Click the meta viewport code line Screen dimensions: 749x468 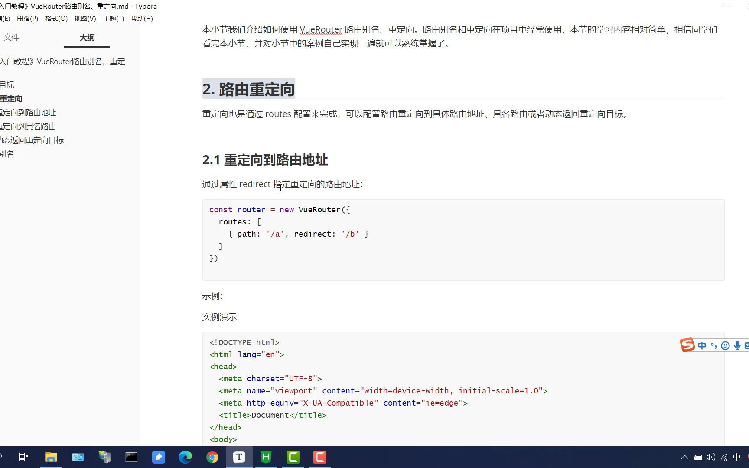(383, 391)
